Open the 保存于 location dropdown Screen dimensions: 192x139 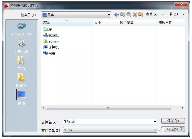click(76, 15)
